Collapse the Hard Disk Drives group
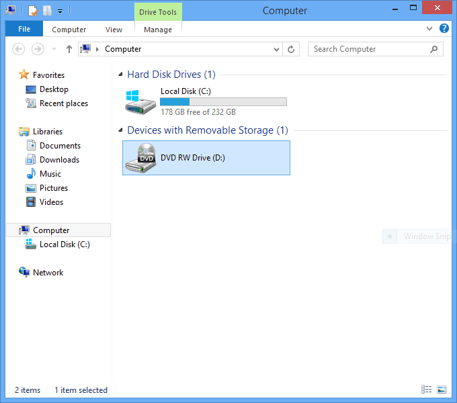The height and width of the screenshot is (403, 457). coord(121,75)
